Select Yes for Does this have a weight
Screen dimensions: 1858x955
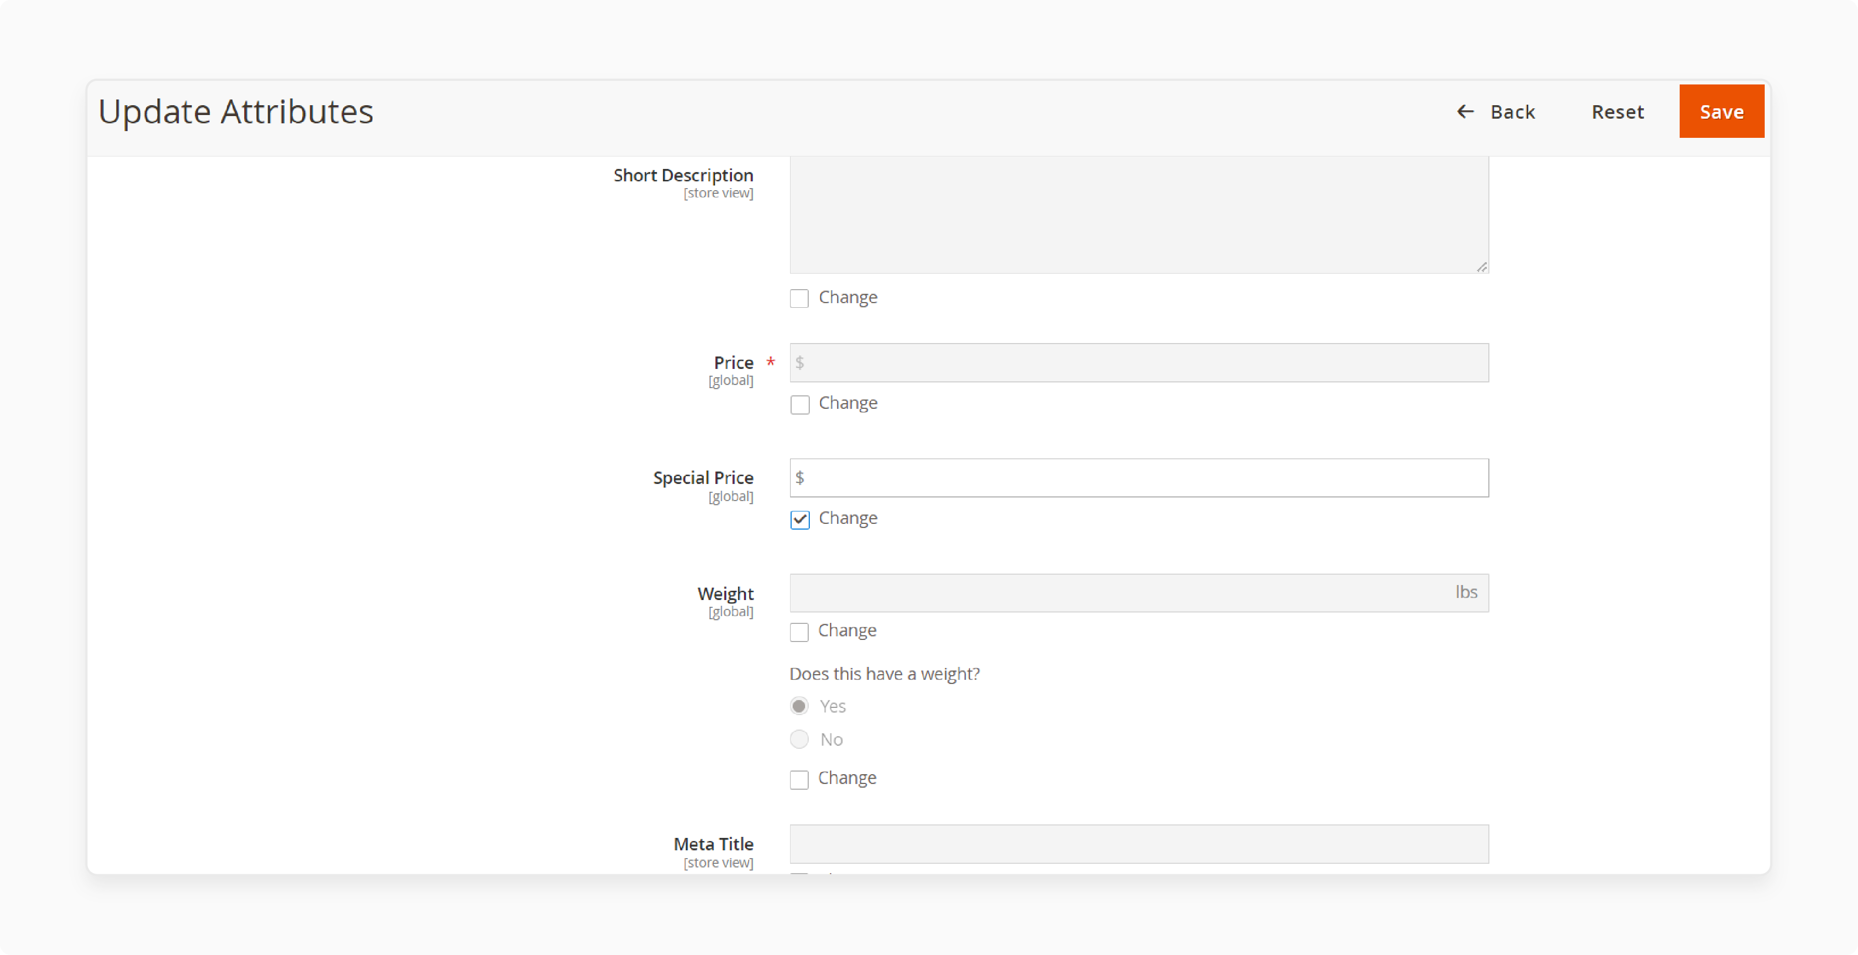coord(799,706)
